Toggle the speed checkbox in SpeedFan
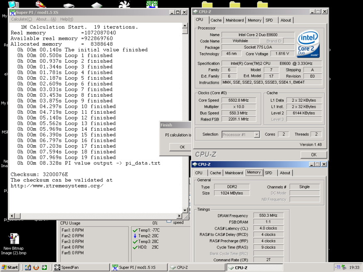The image size is (363, 272). coord(169,221)
